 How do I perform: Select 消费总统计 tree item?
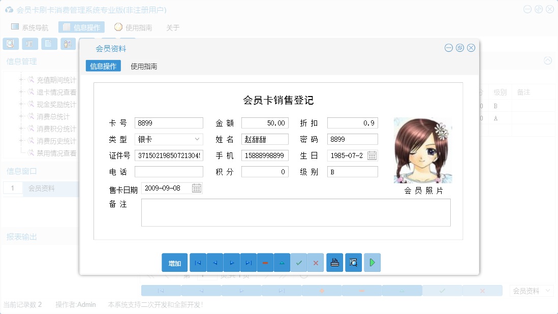pyautogui.click(x=53, y=117)
